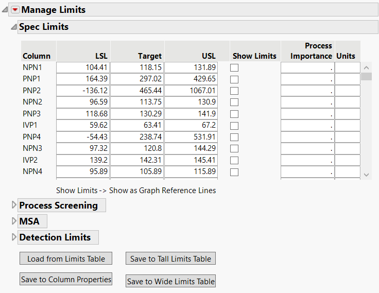Toggle Show Limits checkbox for IVP1
The image size is (379, 293).
pyautogui.click(x=234, y=126)
